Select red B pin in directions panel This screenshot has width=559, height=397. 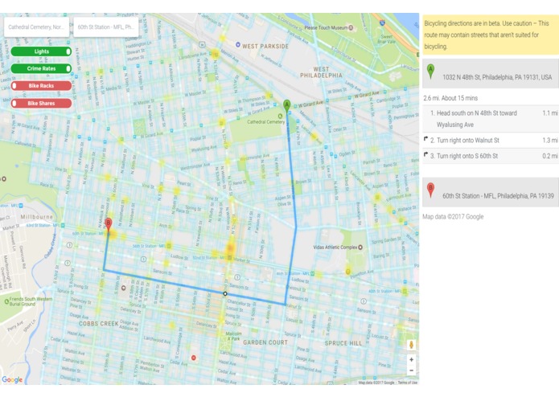[430, 190]
